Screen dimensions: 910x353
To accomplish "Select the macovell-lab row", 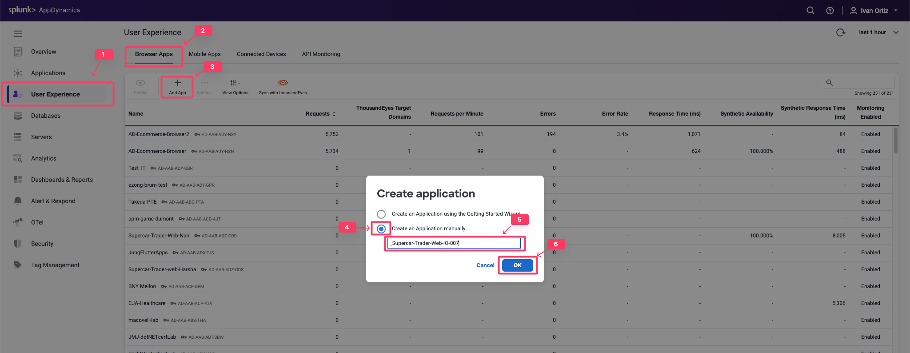I will (x=508, y=320).
